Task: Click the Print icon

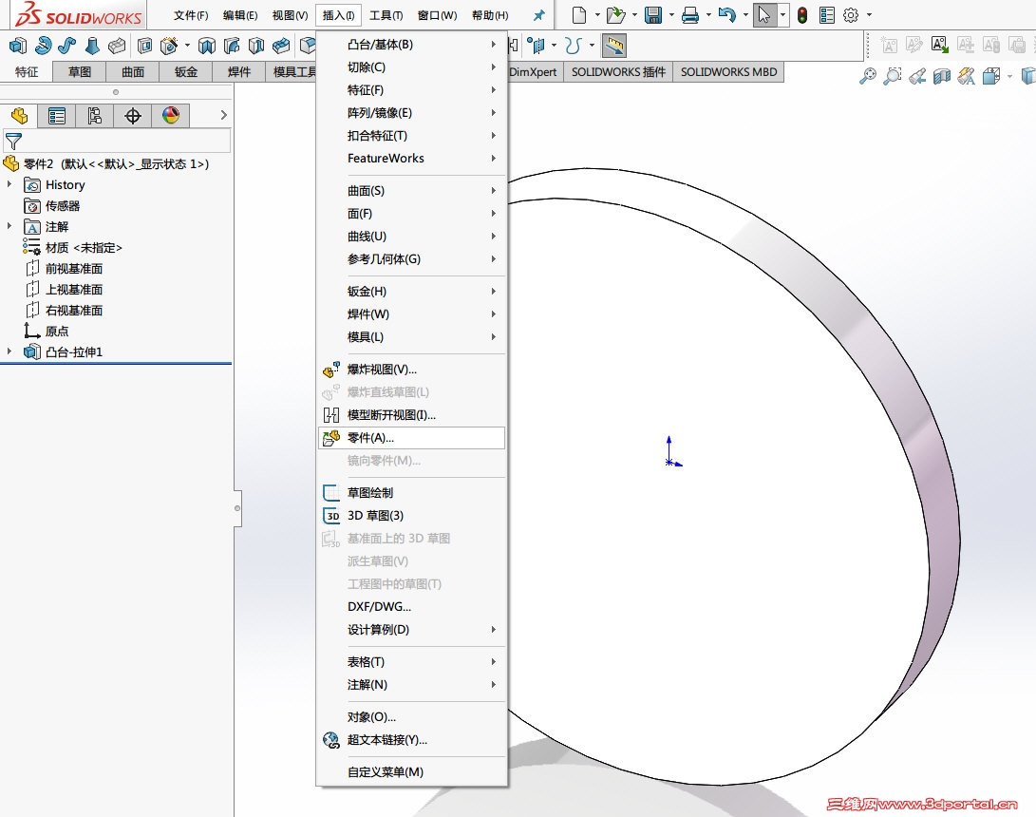Action: tap(689, 14)
